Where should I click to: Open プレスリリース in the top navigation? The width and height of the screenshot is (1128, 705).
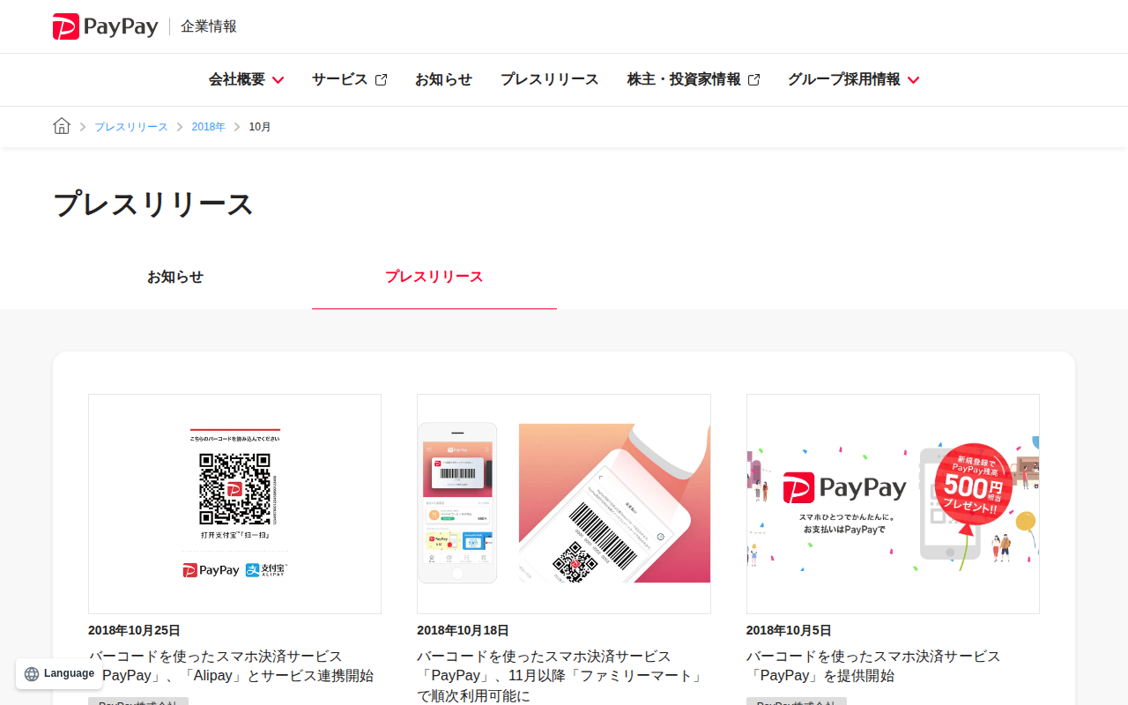[550, 79]
